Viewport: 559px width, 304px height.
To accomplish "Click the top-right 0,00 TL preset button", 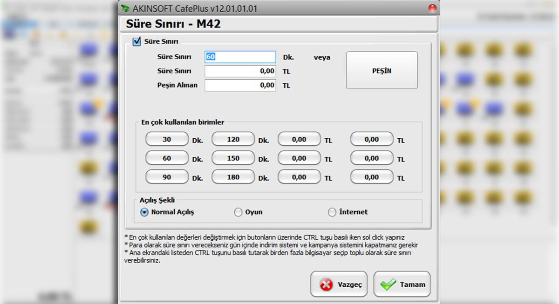I will [x=372, y=139].
